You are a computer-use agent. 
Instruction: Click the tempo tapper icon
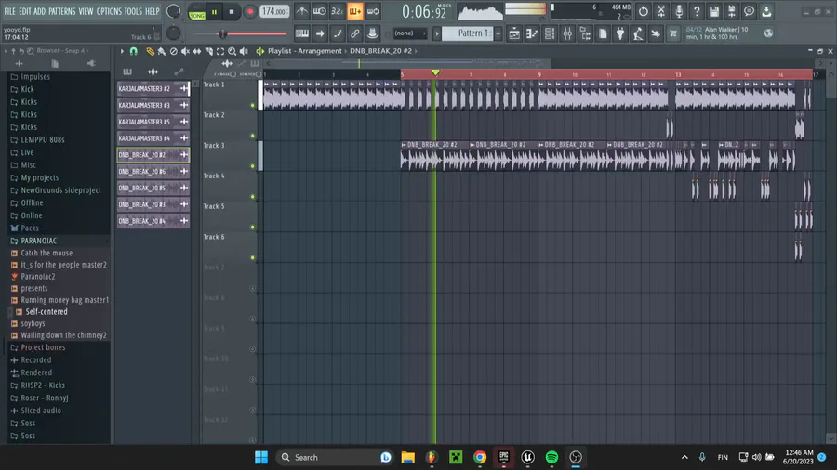tap(638, 33)
